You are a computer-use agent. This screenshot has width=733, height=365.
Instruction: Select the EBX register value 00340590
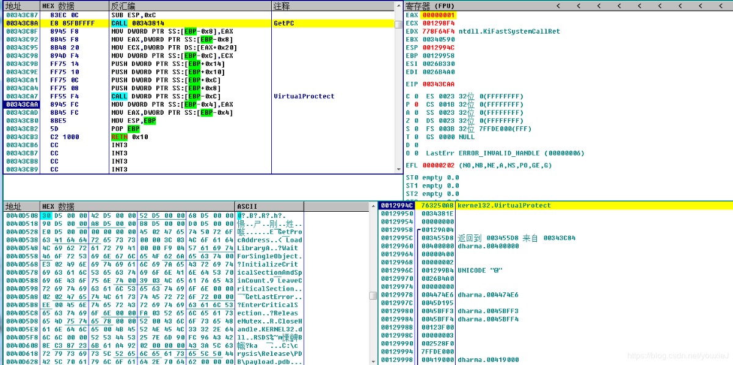[439, 39]
